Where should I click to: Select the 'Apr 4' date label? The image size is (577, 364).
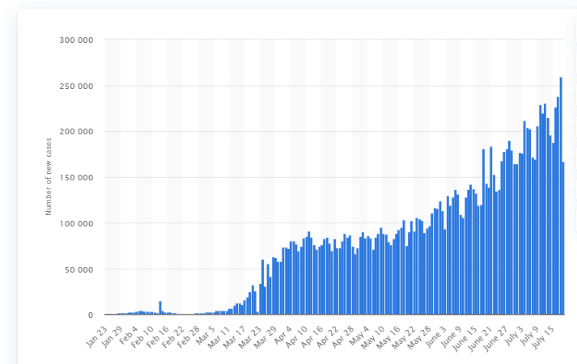pos(283,335)
